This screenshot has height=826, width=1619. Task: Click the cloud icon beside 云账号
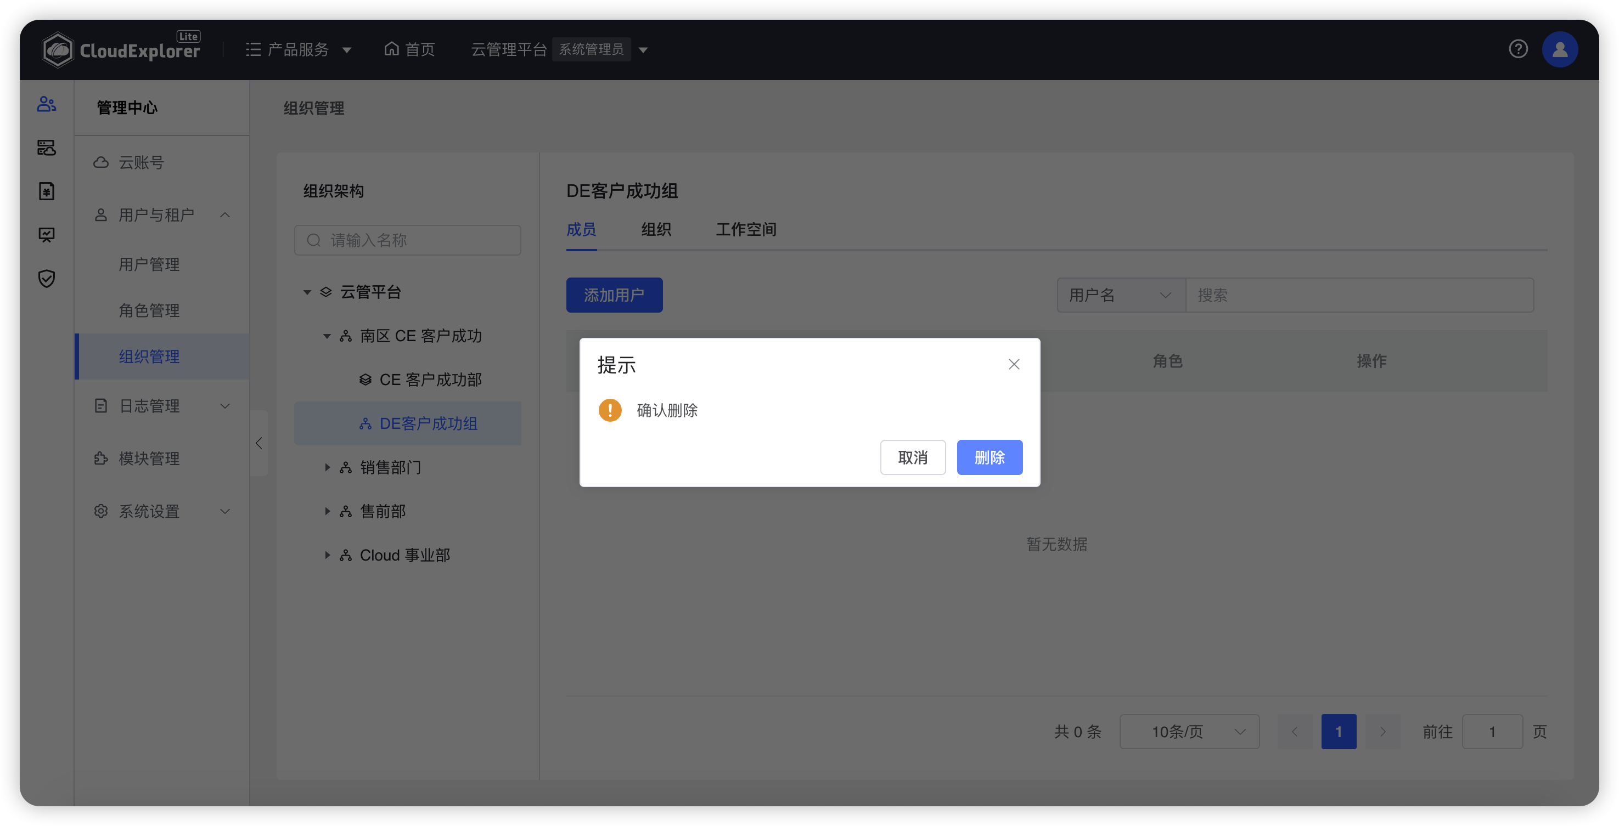100,162
